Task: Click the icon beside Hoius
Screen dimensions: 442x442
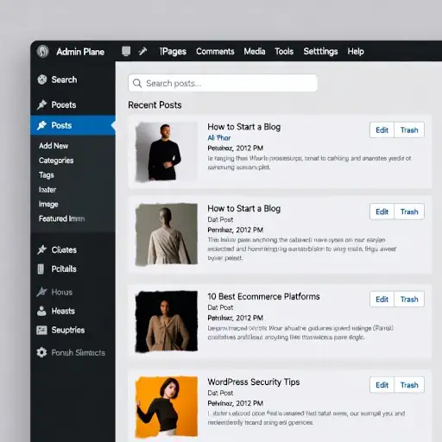Action: point(42,292)
